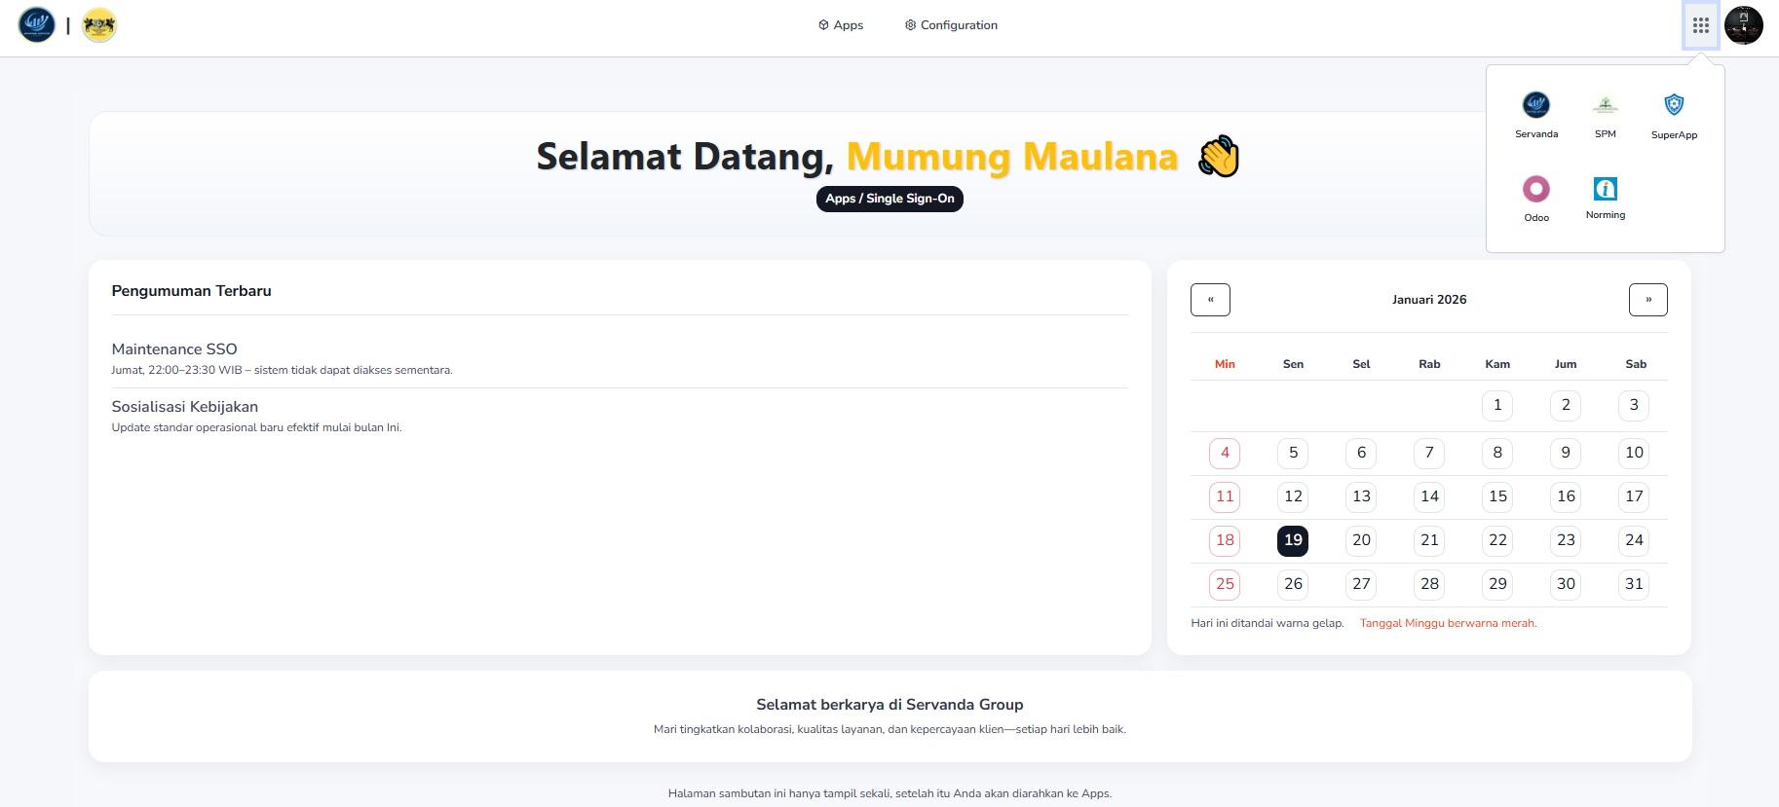This screenshot has width=1779, height=807.
Task: Click the Apps / Single Sign-On badge
Action: (x=889, y=199)
